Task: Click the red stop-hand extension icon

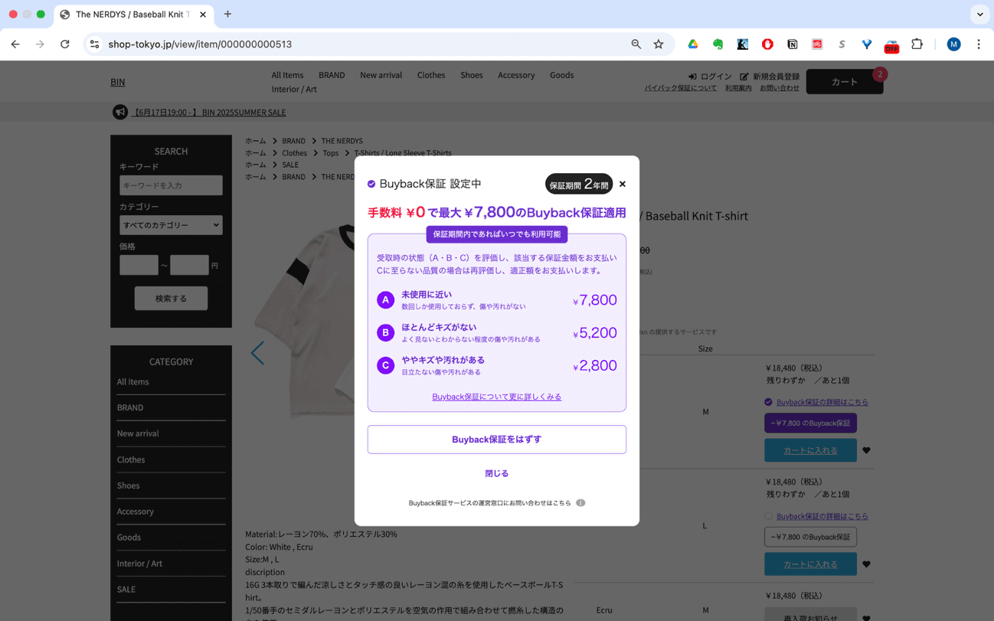Action: pos(767,44)
